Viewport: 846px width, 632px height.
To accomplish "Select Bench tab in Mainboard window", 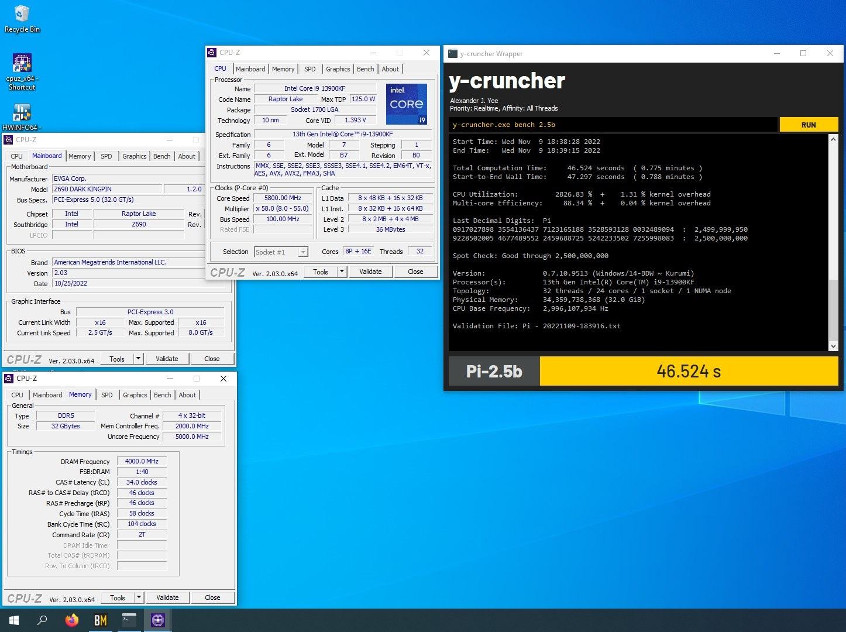I will (162, 156).
